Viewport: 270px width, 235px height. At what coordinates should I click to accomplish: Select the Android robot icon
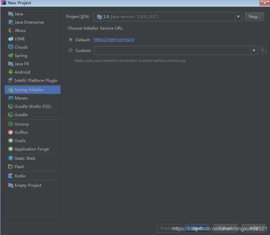(x=11, y=72)
